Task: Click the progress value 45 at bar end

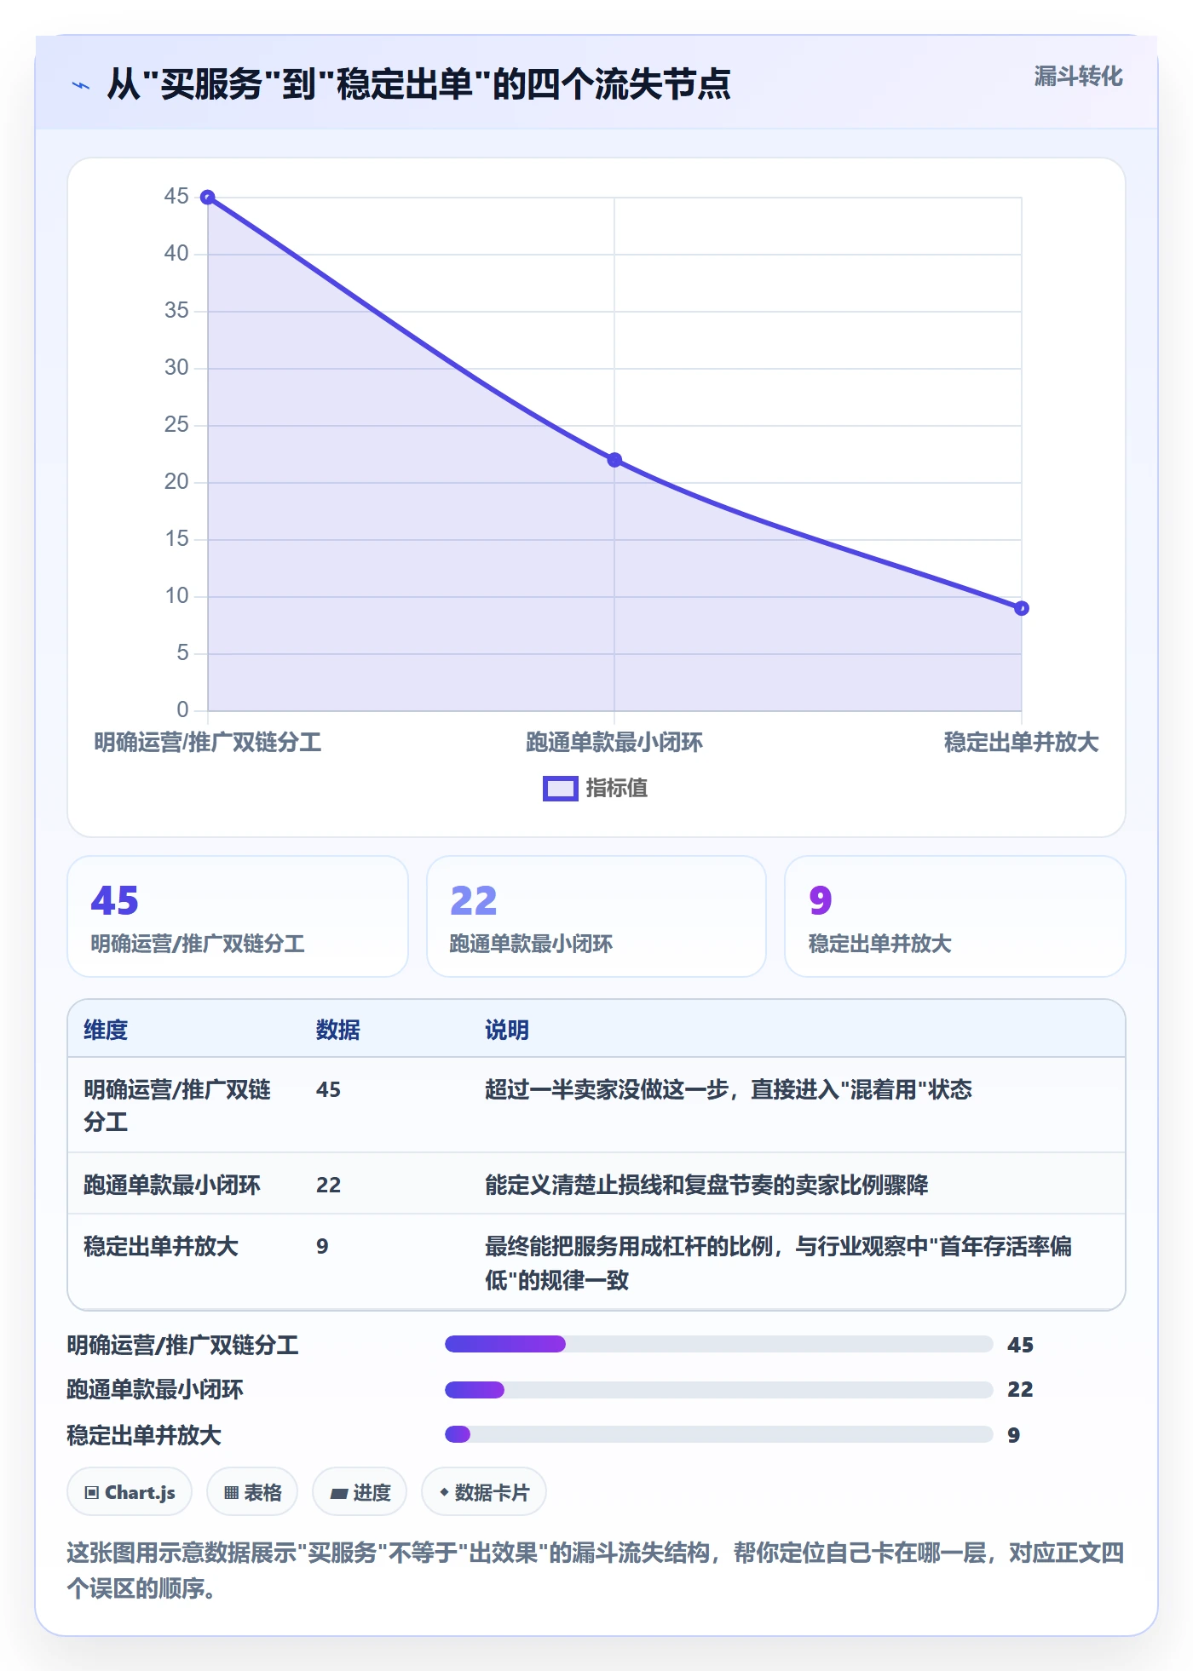Action: click(1020, 1345)
